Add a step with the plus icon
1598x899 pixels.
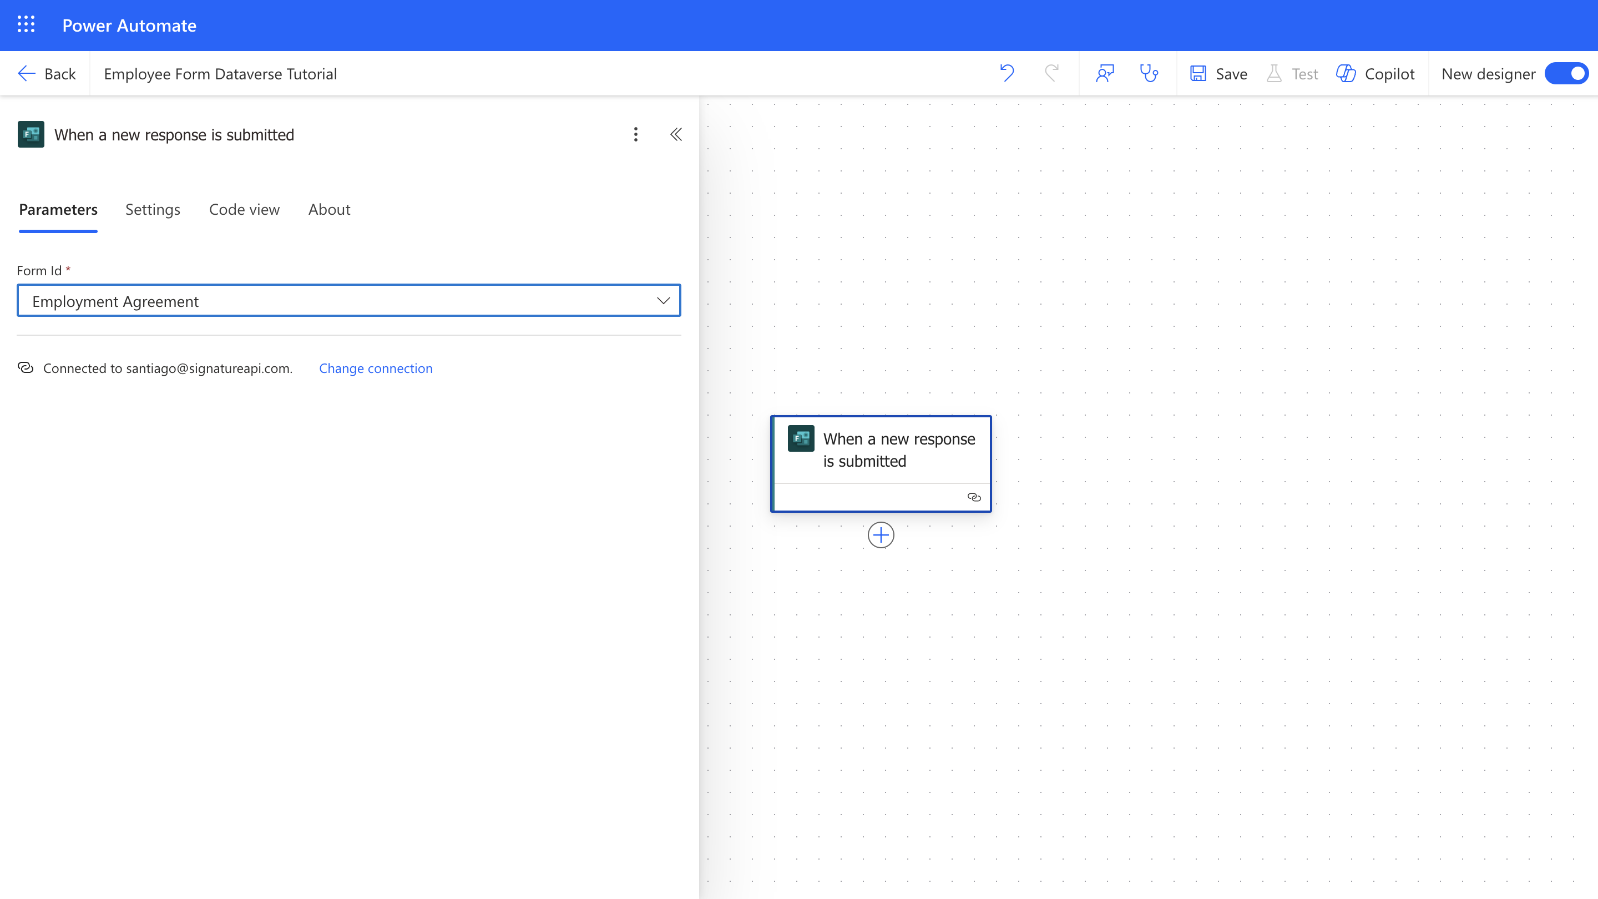[880, 535]
